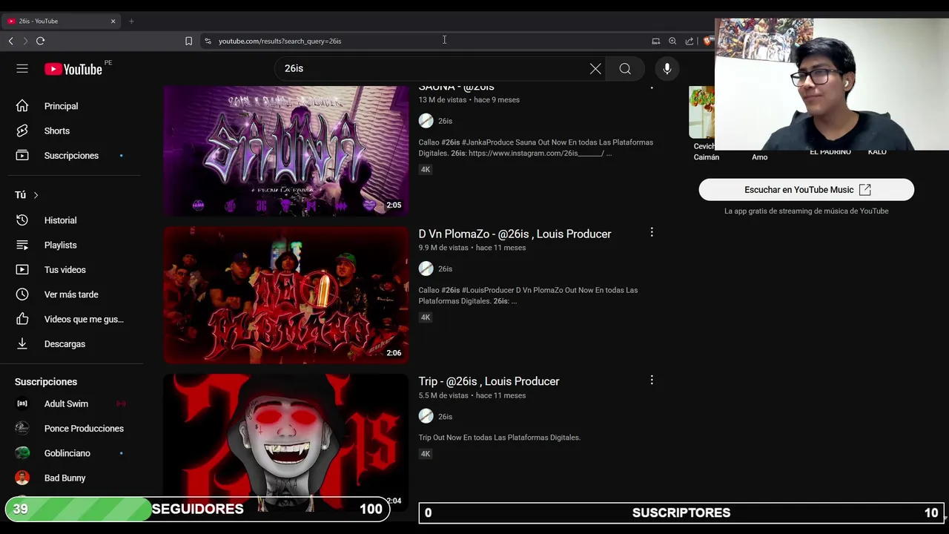949x534 pixels.
Task: Open more options for SAUNA video
Action: pos(652,87)
